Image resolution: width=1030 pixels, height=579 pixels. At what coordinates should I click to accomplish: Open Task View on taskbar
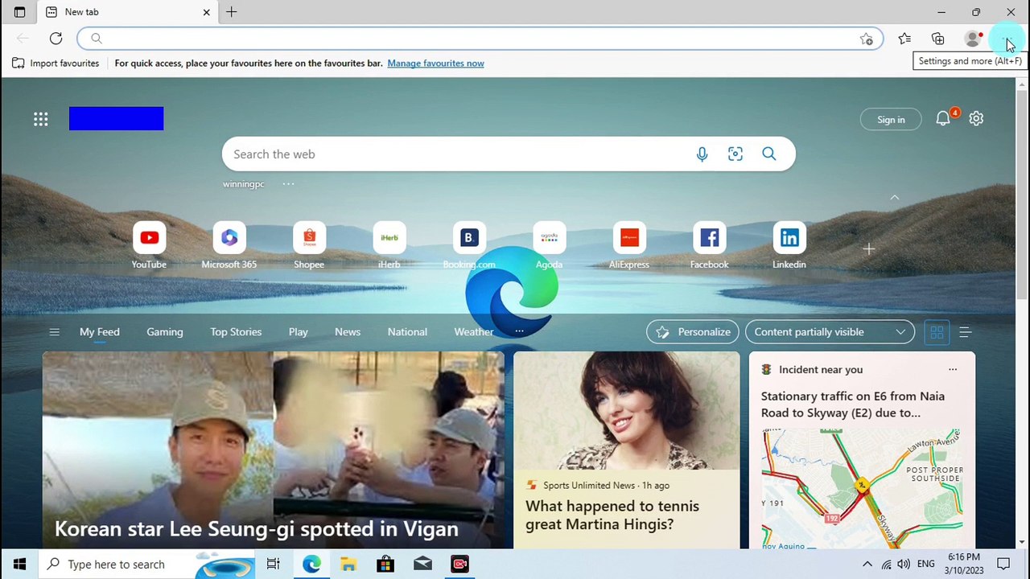pyautogui.click(x=274, y=565)
